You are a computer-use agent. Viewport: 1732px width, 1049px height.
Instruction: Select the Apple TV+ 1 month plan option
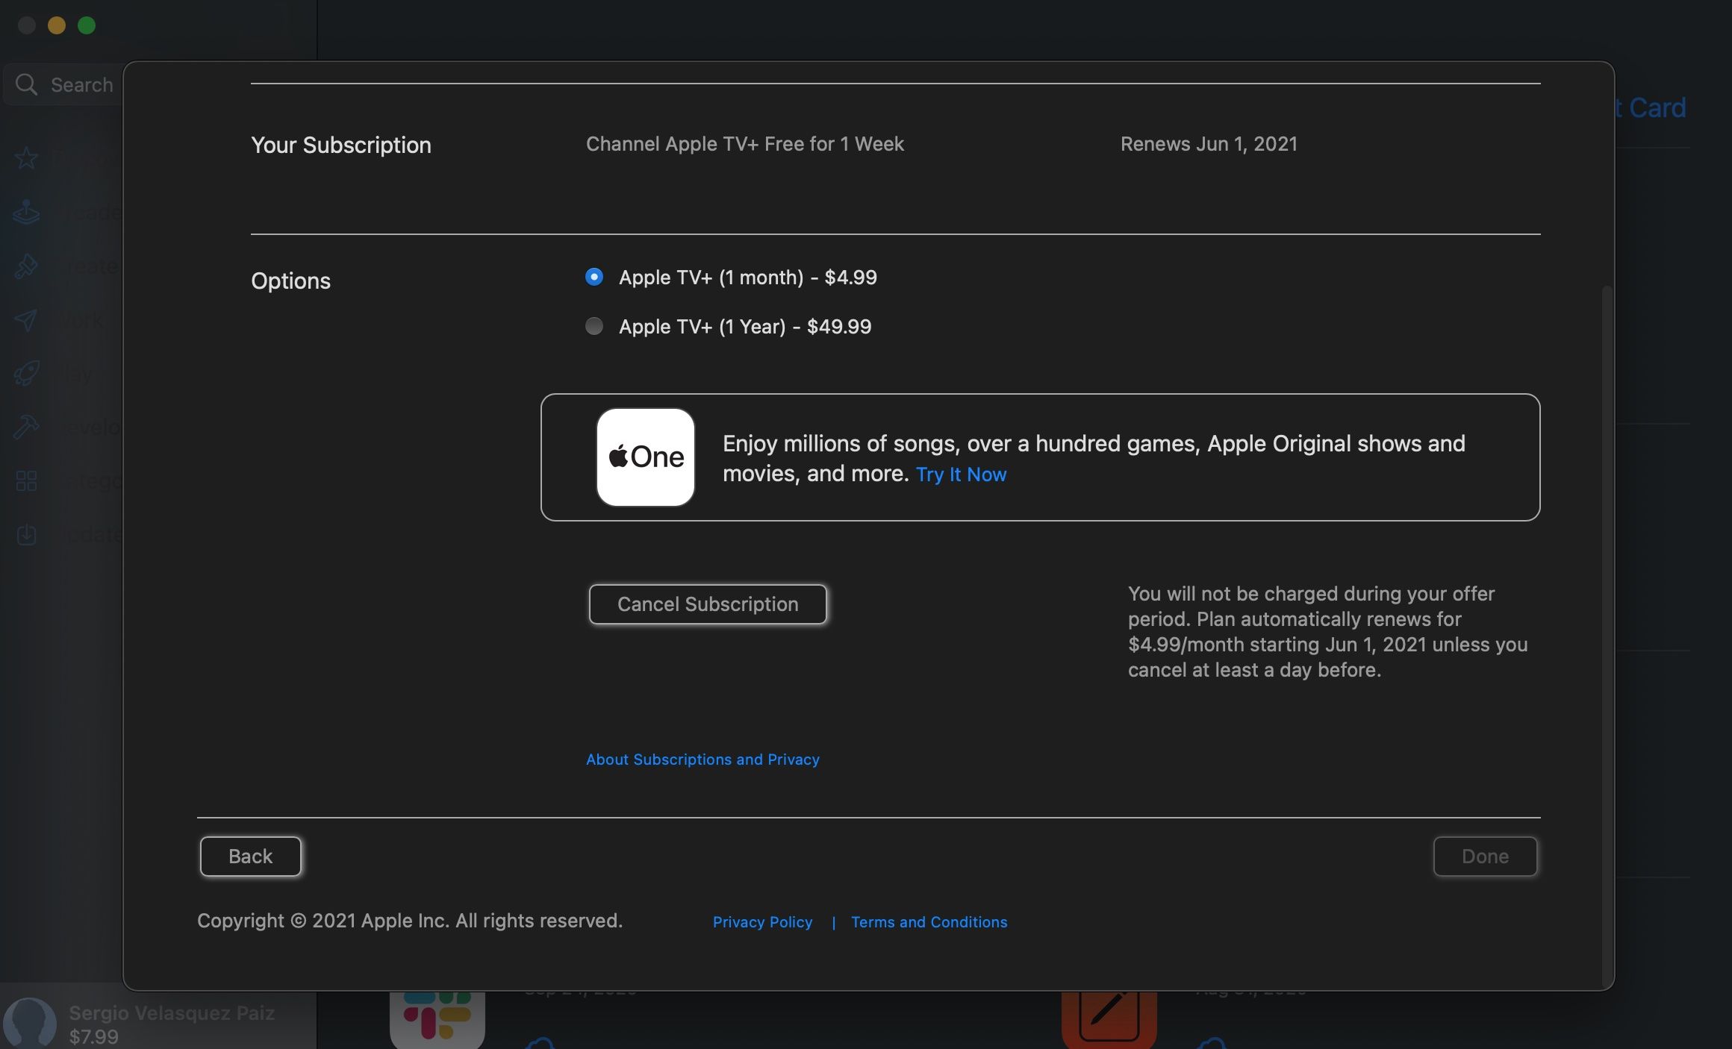pyautogui.click(x=594, y=277)
